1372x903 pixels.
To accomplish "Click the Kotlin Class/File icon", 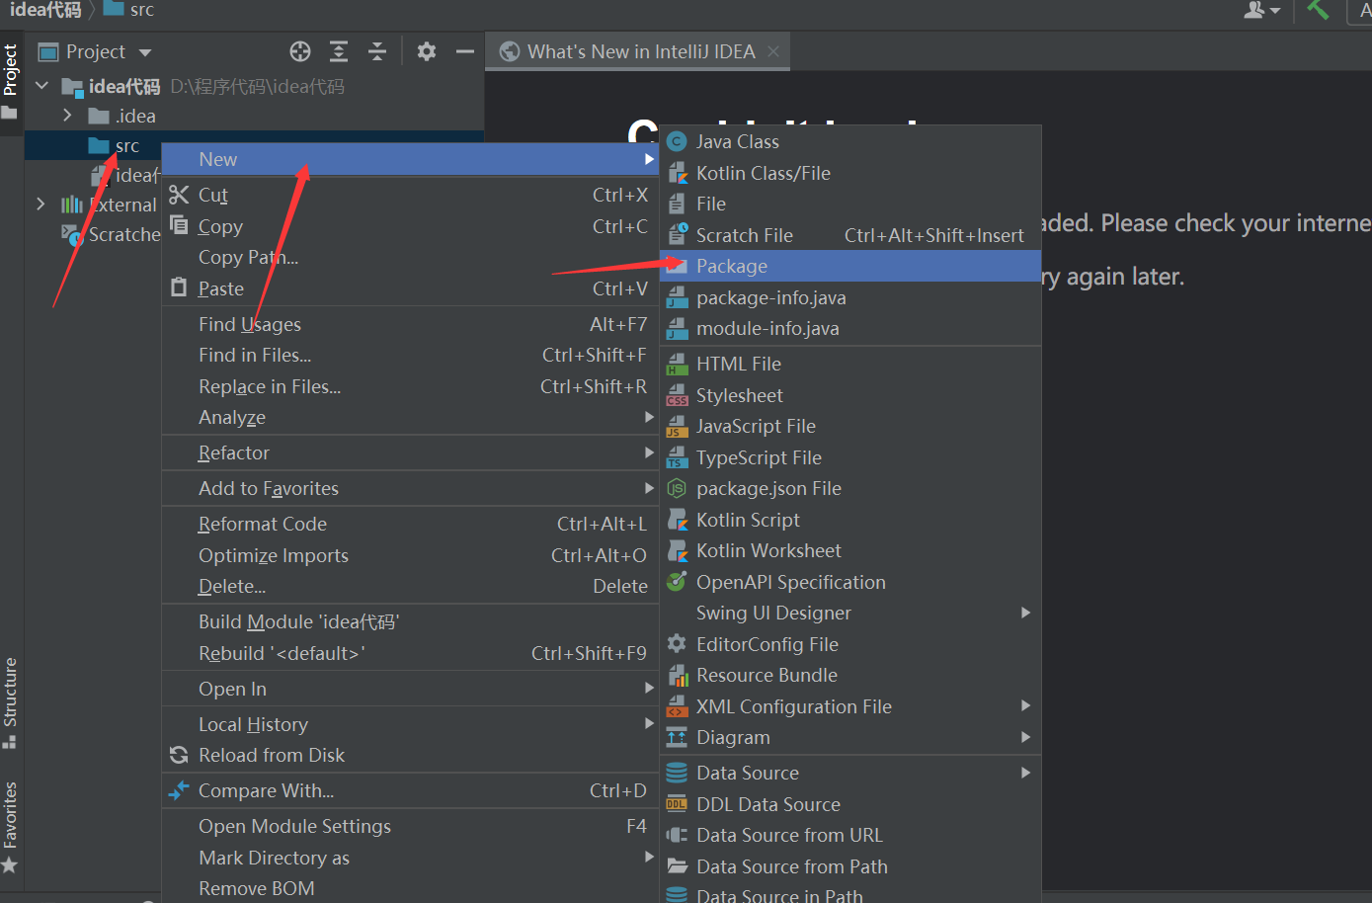I will coord(677,173).
